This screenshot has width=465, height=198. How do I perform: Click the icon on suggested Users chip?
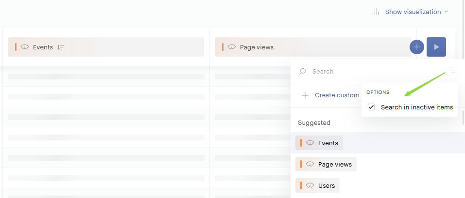(x=310, y=185)
